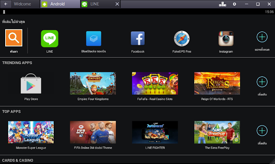Show more trending apps plus icon

tap(262, 82)
